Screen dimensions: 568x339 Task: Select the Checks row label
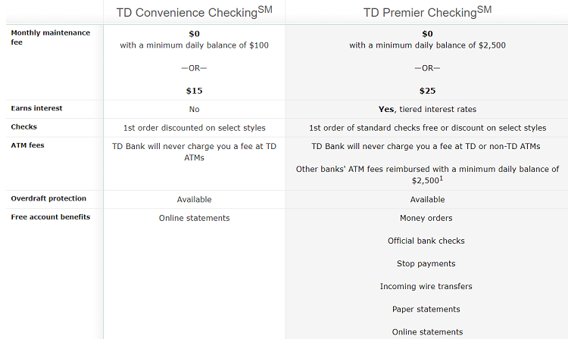click(x=23, y=127)
